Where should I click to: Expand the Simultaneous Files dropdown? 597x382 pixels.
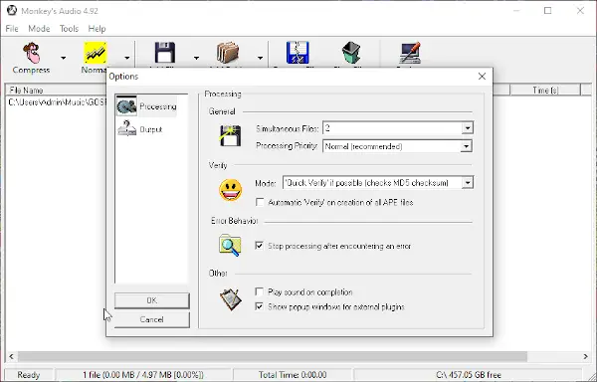click(468, 128)
